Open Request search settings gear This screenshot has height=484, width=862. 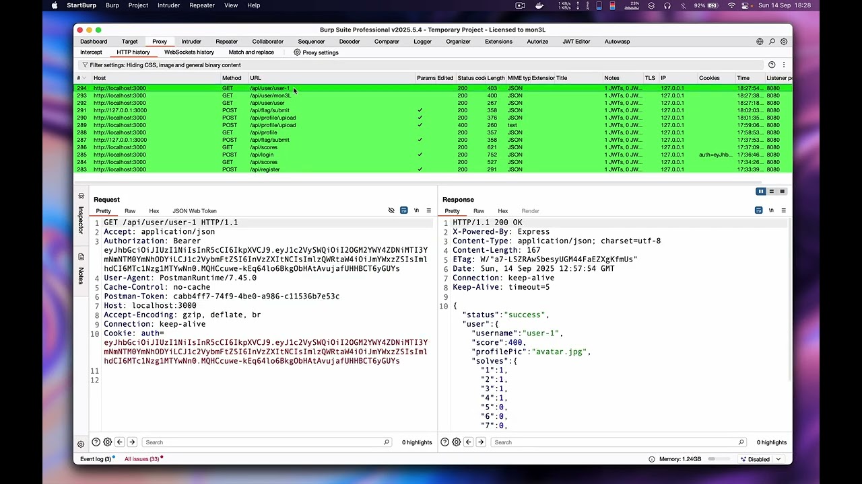click(x=108, y=442)
